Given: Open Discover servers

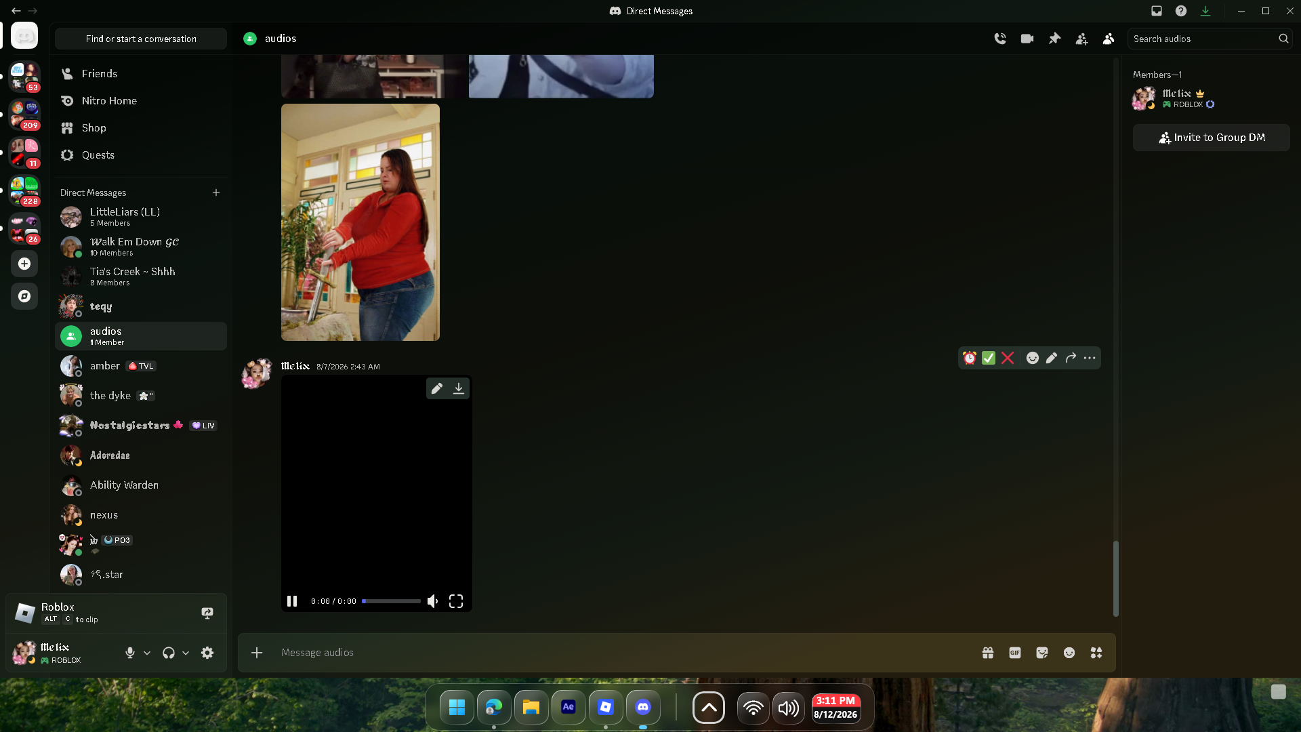Looking at the screenshot, I should tap(24, 296).
